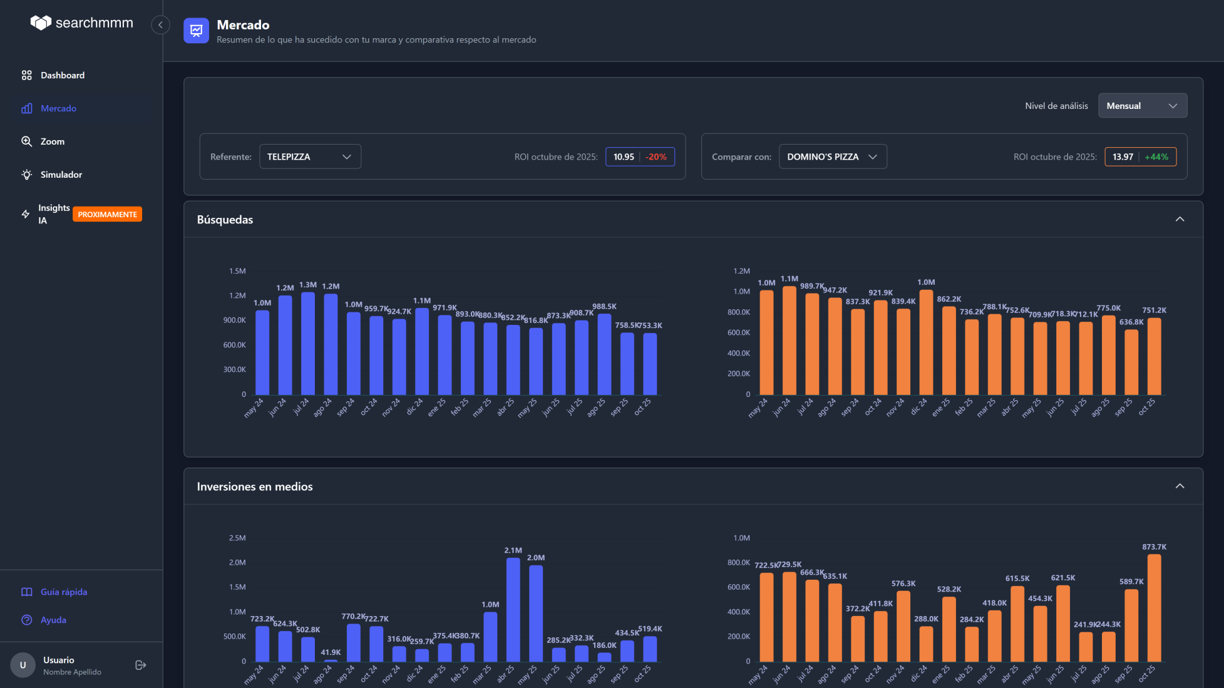Screen dimensions: 1224x688
Task: Open the Simulador menu item
Action: pyautogui.click(x=61, y=175)
